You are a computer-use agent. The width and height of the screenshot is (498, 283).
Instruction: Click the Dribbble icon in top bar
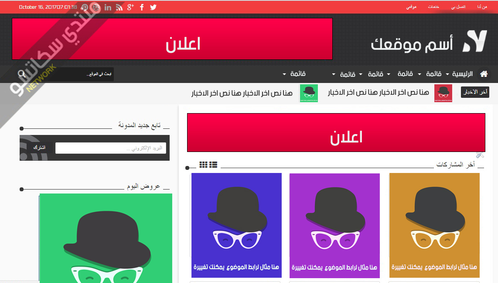click(96, 7)
